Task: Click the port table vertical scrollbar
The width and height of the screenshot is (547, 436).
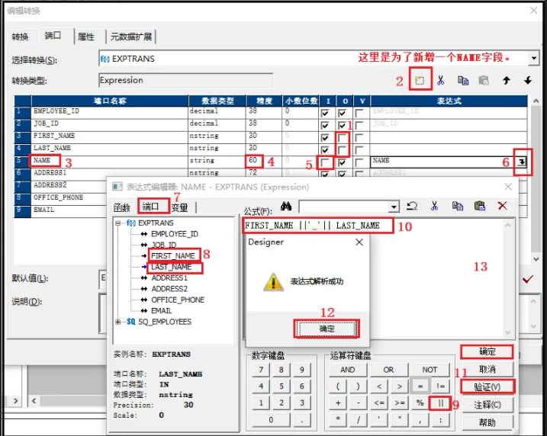Action: coord(536,180)
